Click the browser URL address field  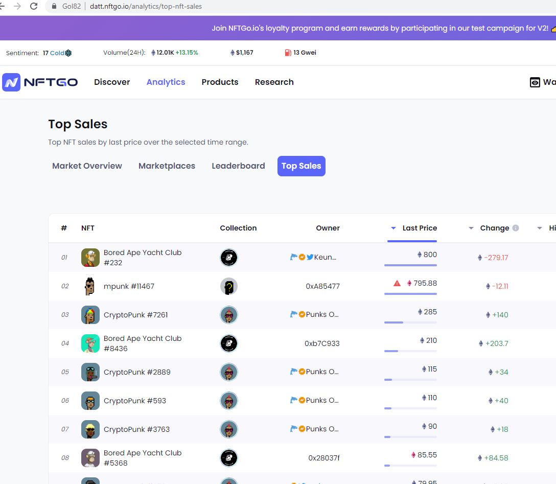point(302,6)
